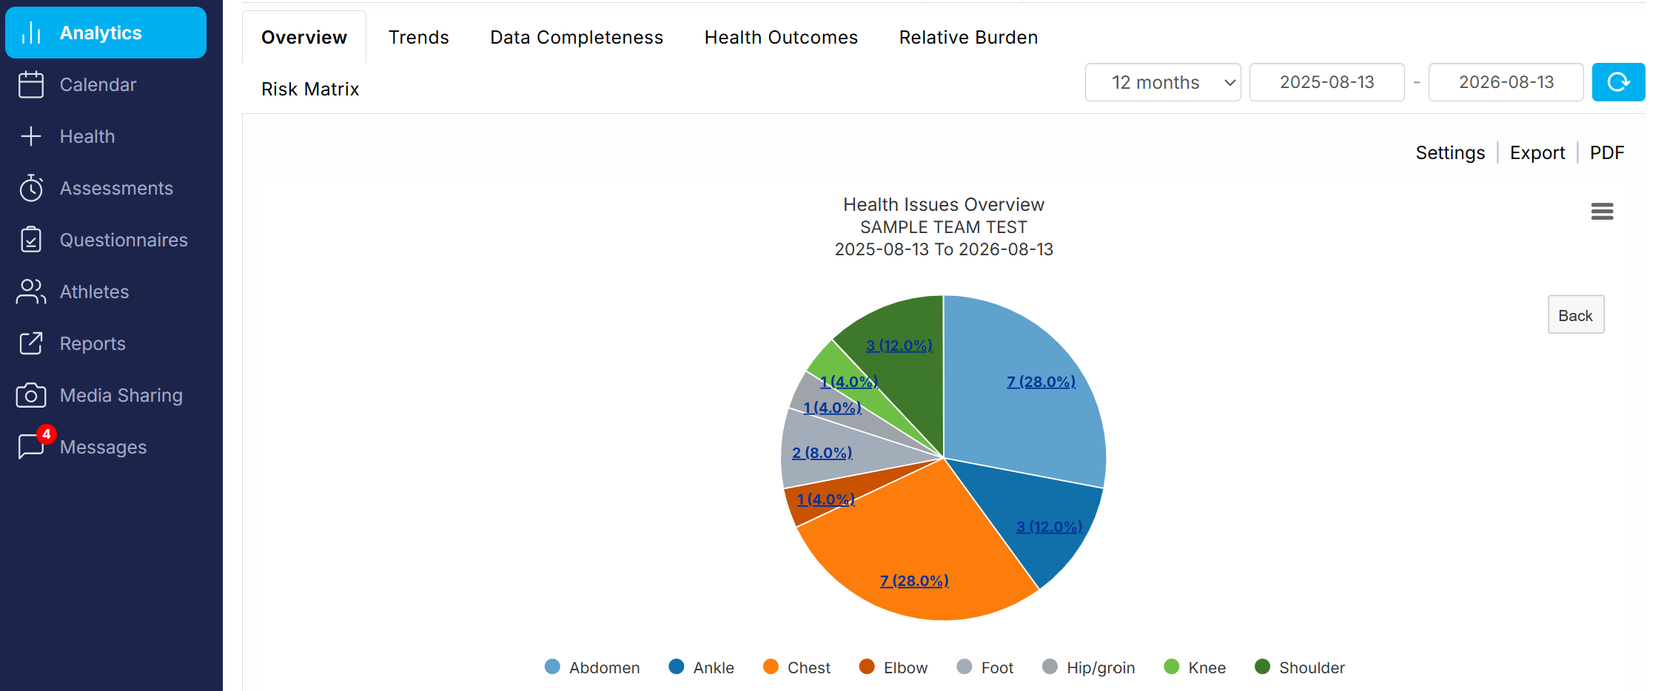
Task: Open the Health Outcomes tab
Action: pos(781,37)
